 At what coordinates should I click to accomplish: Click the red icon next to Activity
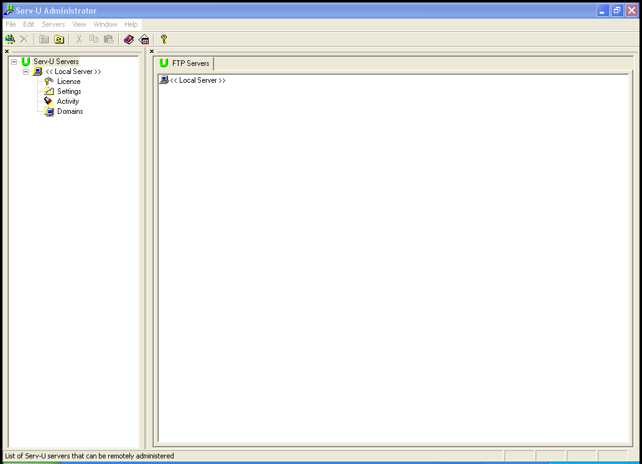49,101
